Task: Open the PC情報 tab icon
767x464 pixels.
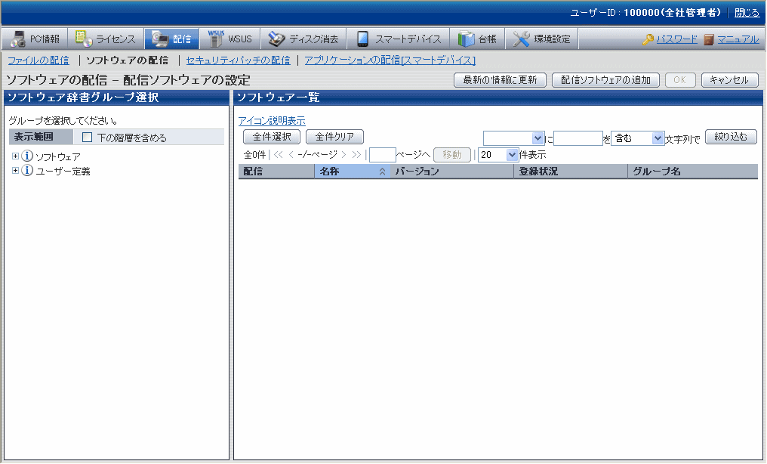Action: click(18, 39)
